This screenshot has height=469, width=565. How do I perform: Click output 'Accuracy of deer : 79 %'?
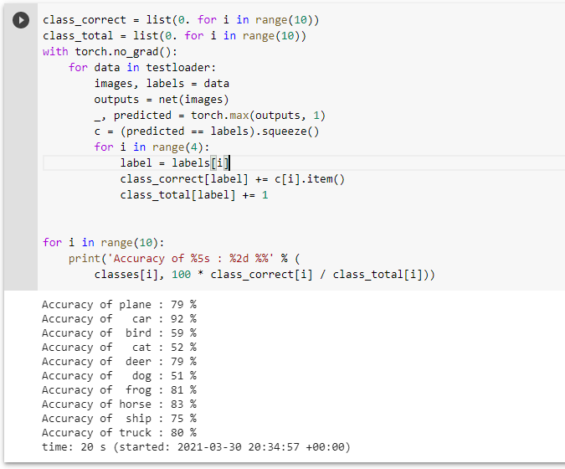119,361
